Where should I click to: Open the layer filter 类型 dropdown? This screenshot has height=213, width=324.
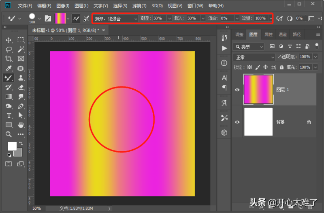tap(249, 47)
